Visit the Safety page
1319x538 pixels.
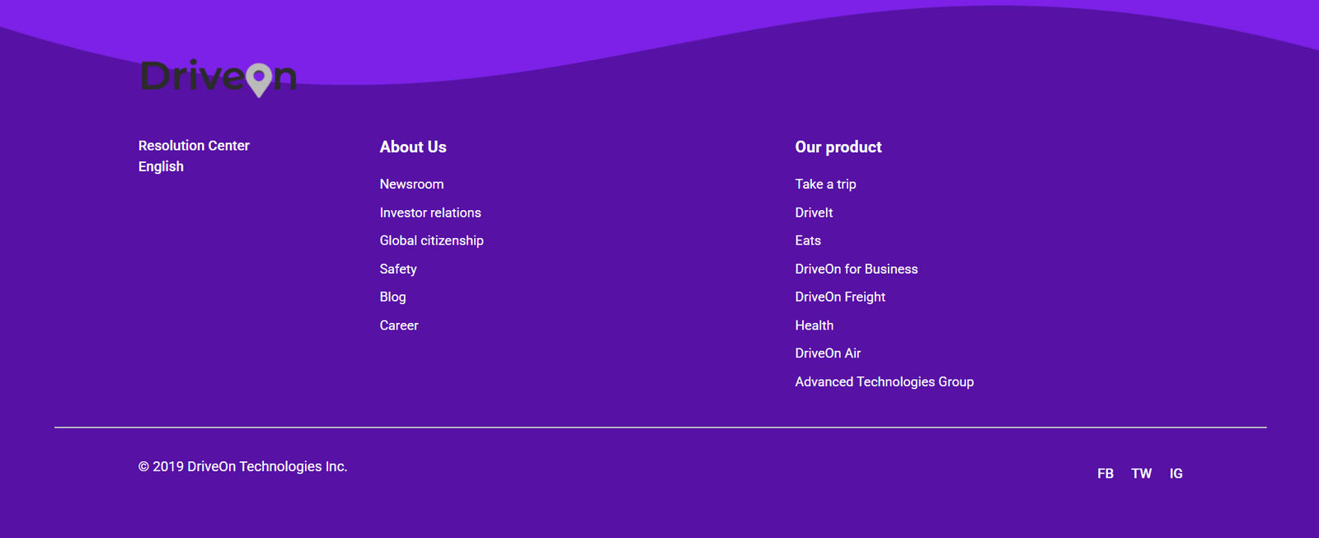point(398,269)
